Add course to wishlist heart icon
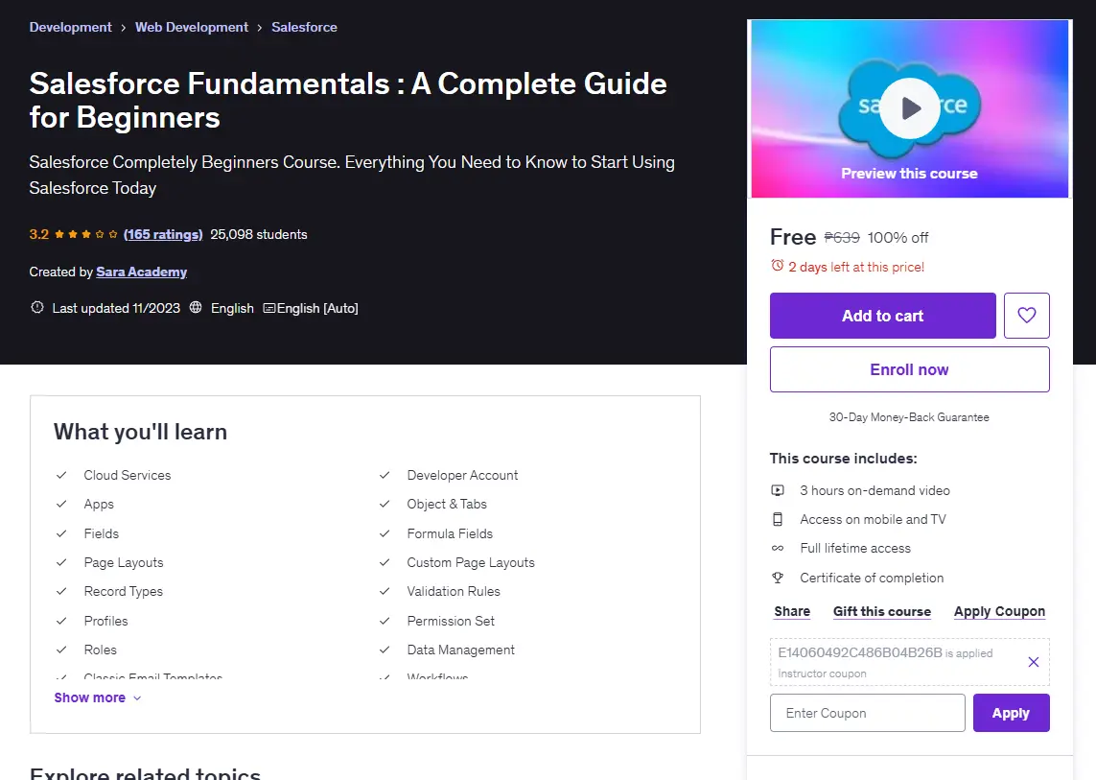This screenshot has height=780, width=1096. tap(1026, 316)
